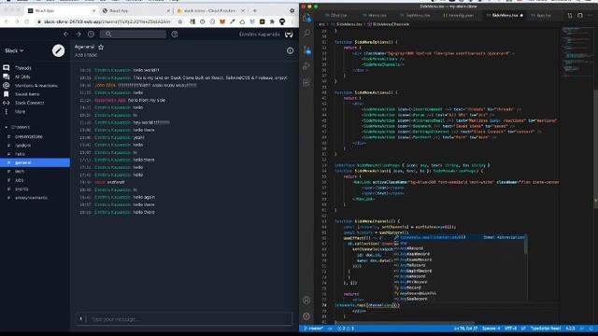Change TypeScript React language mode
This screenshot has height=336, width=598.
pyautogui.click(x=546, y=329)
